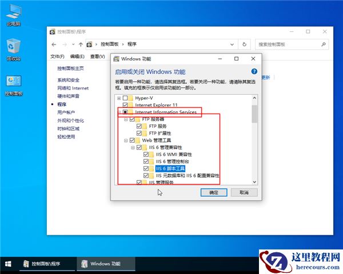Screen dimensions: 343x274
Task: Click the Web 管理工具 folder icon
Action: [x=138, y=140]
